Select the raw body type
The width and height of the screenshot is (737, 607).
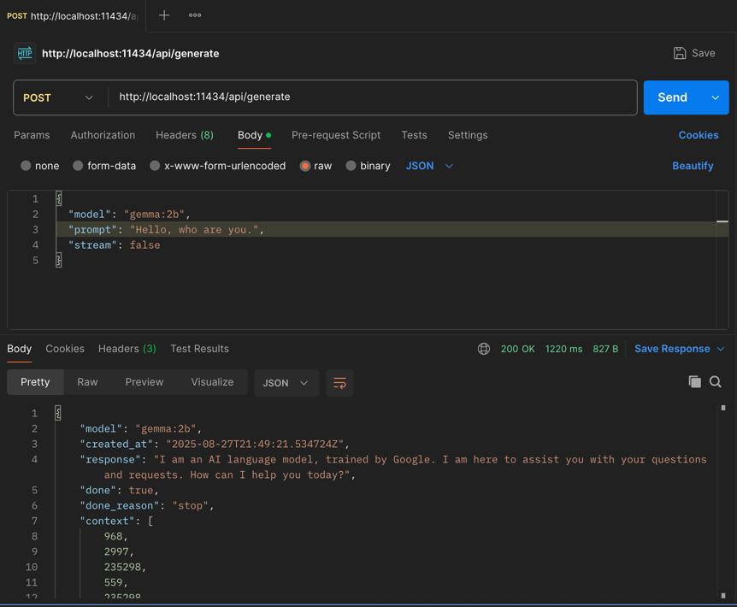(305, 166)
